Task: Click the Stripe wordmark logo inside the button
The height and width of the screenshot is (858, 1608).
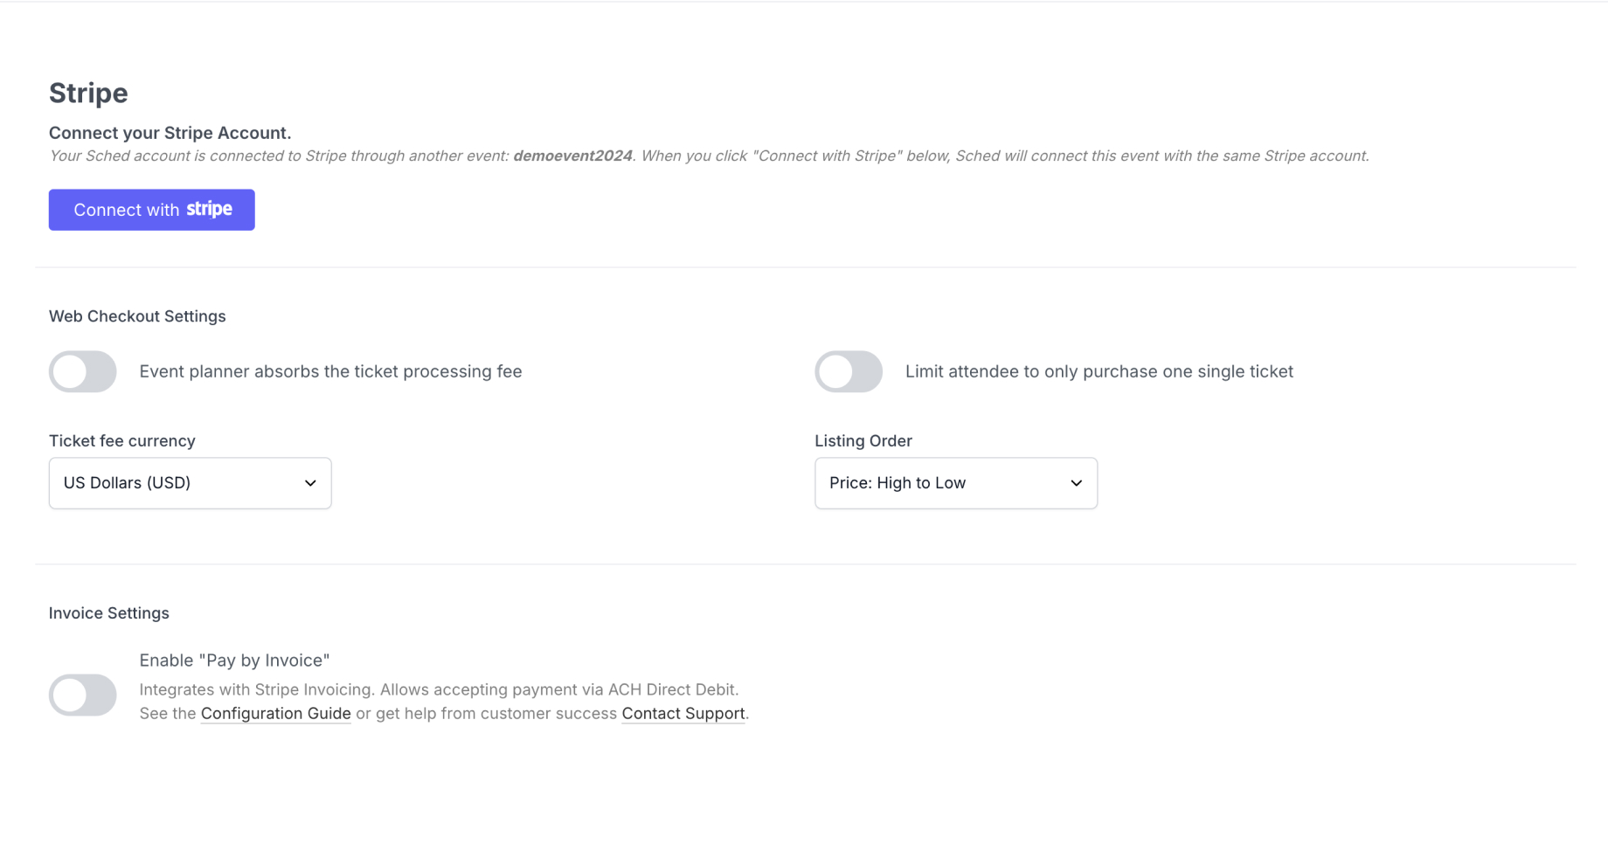Action: [x=209, y=210]
